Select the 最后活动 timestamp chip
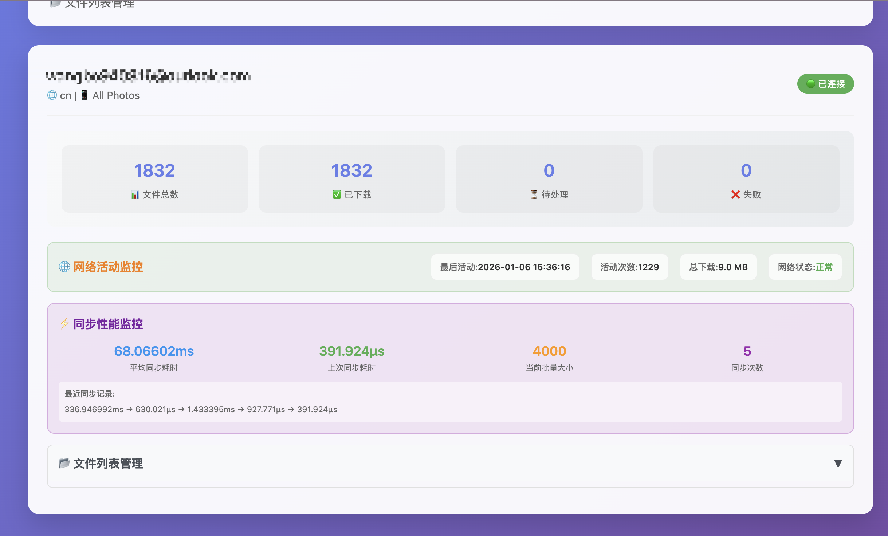 coord(505,267)
